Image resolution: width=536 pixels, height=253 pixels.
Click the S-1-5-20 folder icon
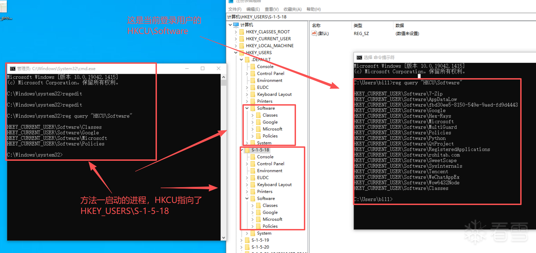tap(247, 247)
